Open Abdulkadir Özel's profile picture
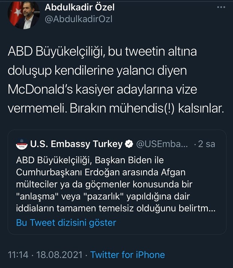This screenshot has height=268, width=233. (23, 14)
